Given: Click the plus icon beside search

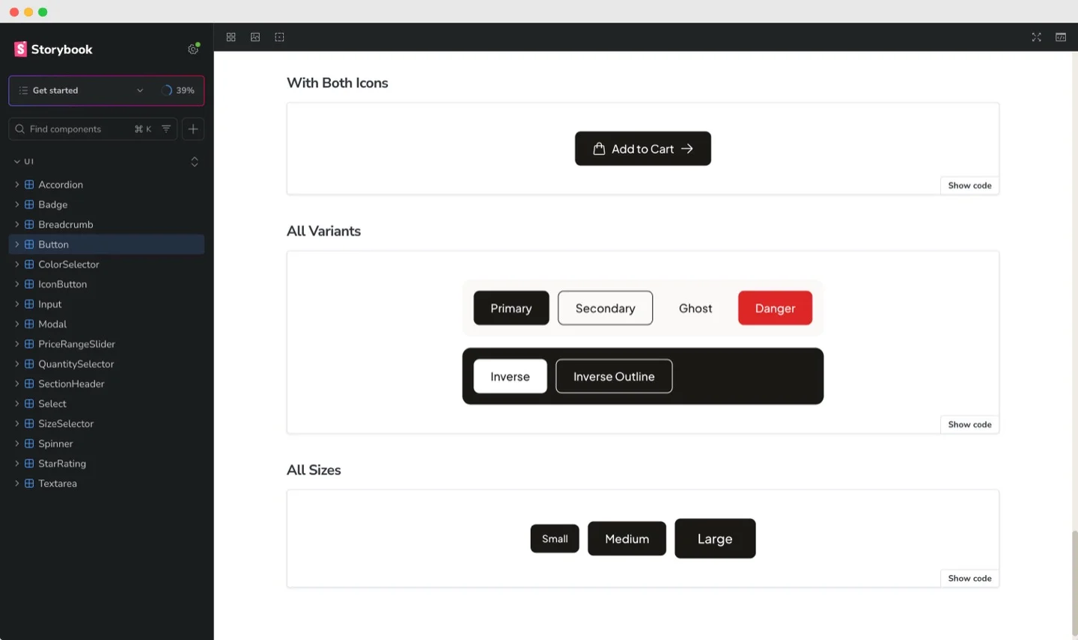Looking at the screenshot, I should click(193, 129).
